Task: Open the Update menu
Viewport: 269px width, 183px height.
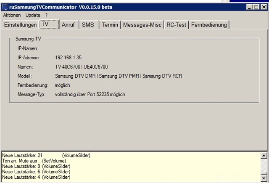Action: pyautogui.click(x=33, y=15)
